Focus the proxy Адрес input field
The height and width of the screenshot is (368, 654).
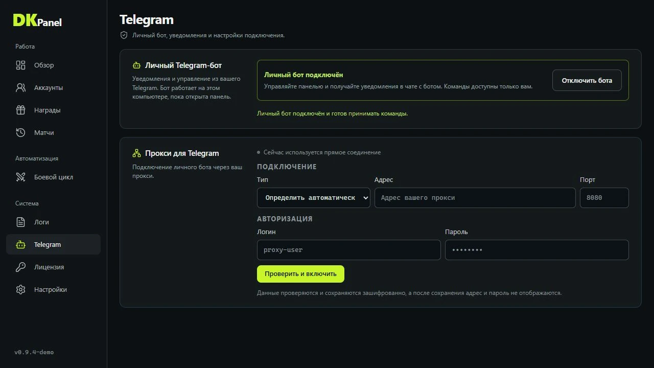pos(475,198)
